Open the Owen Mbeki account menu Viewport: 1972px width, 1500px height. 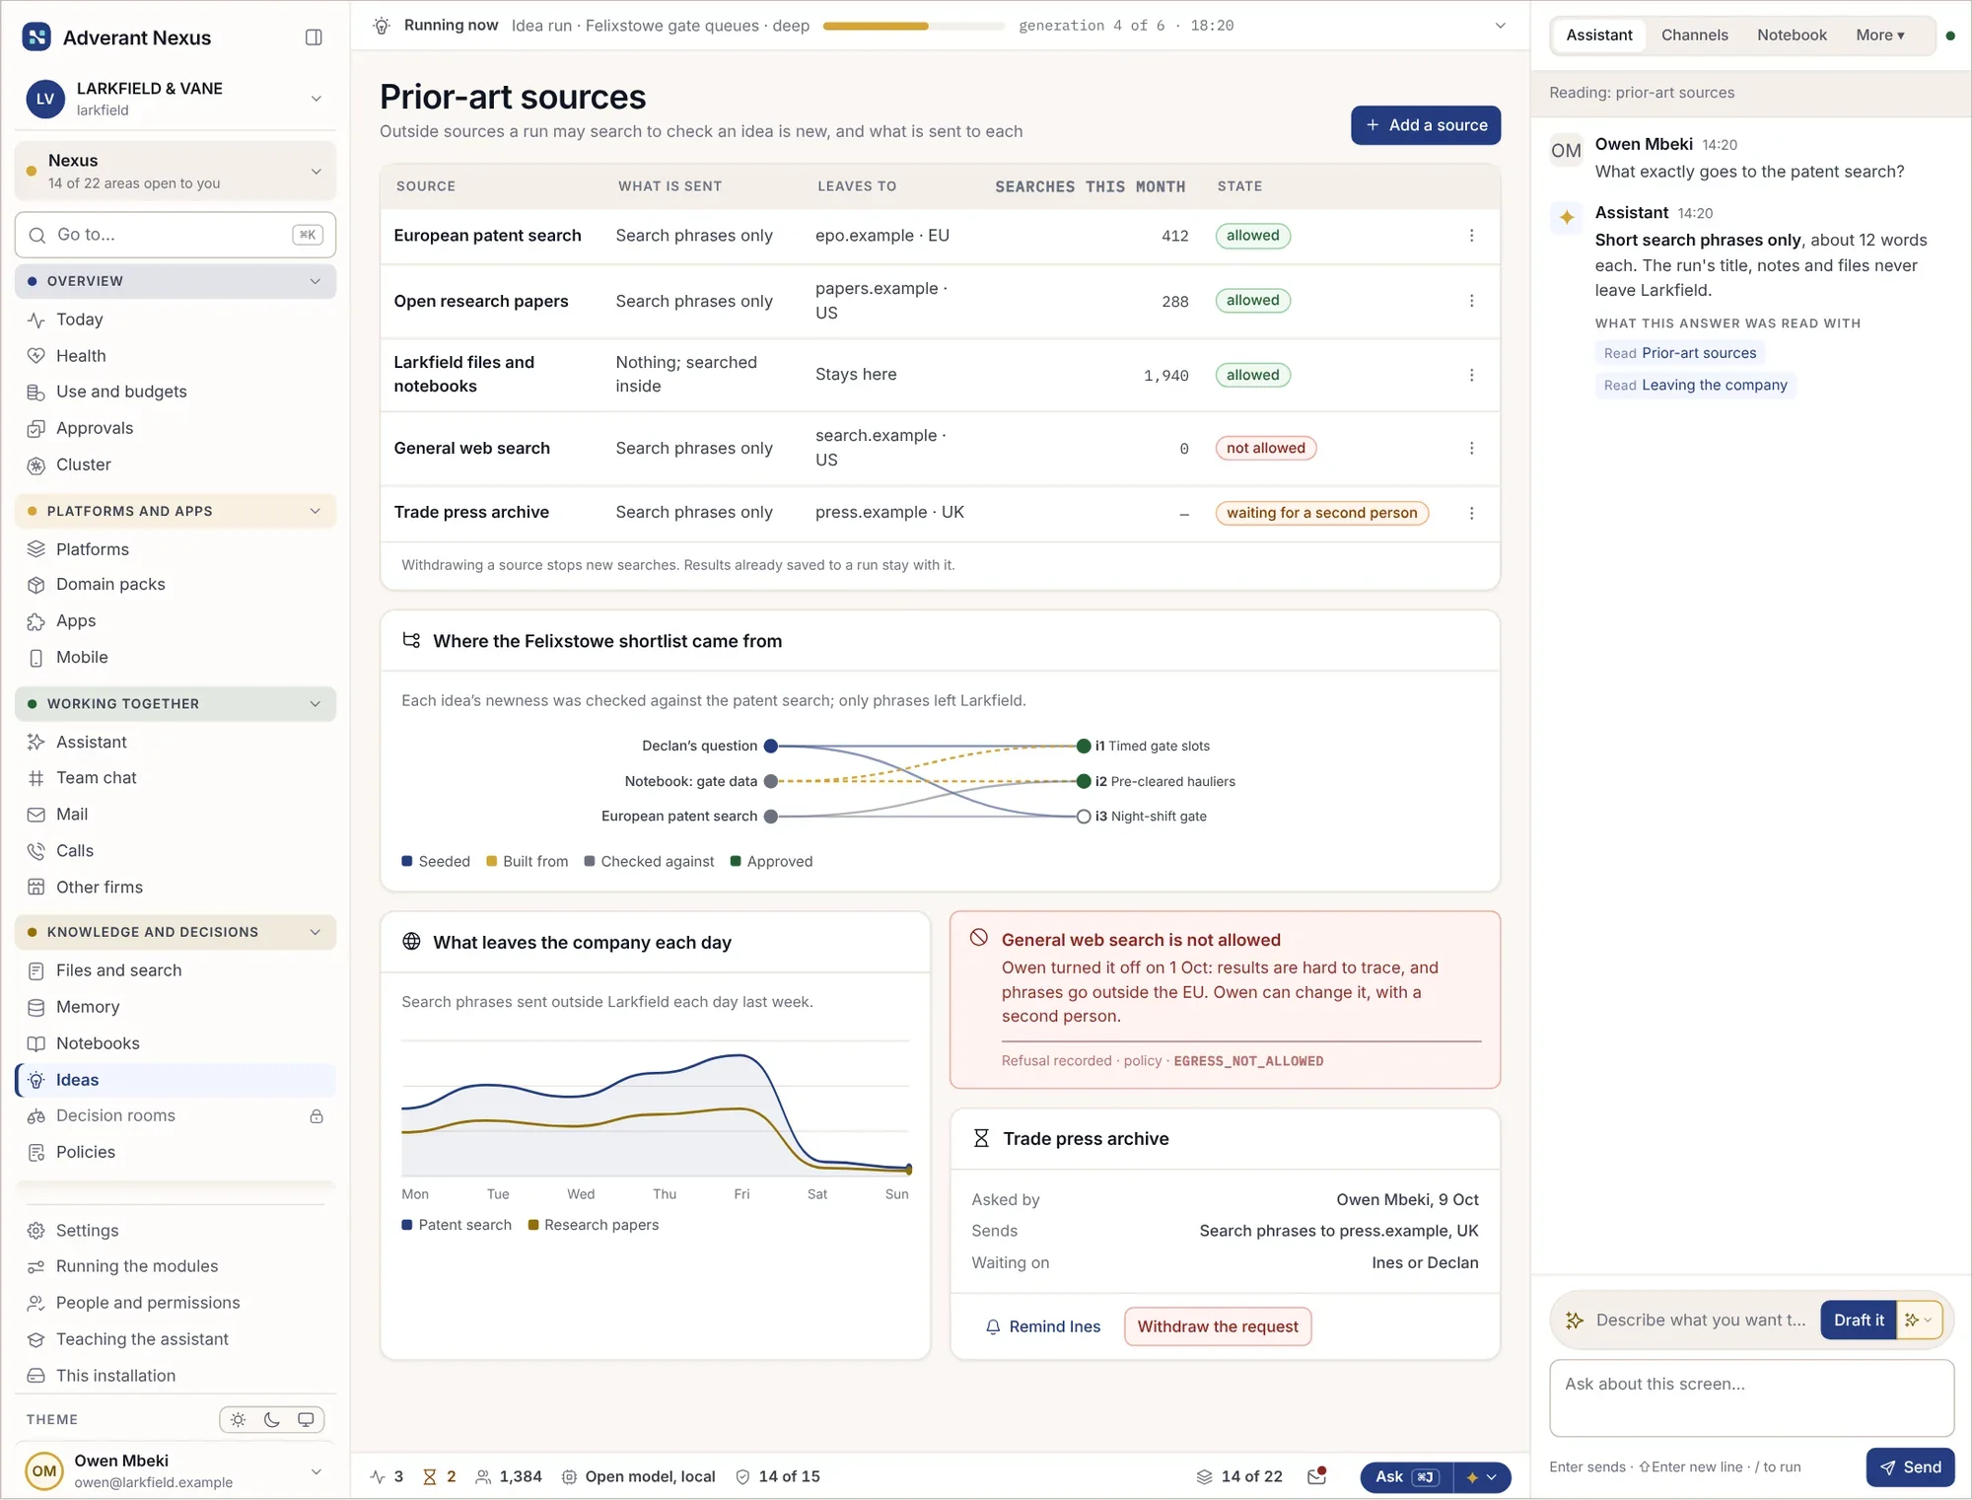176,1471
